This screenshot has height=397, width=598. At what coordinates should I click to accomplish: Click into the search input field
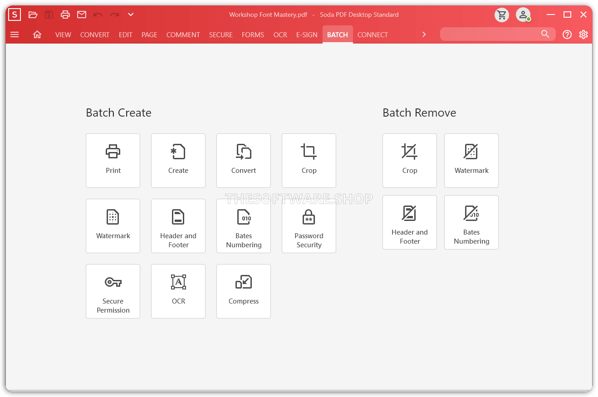pos(490,34)
